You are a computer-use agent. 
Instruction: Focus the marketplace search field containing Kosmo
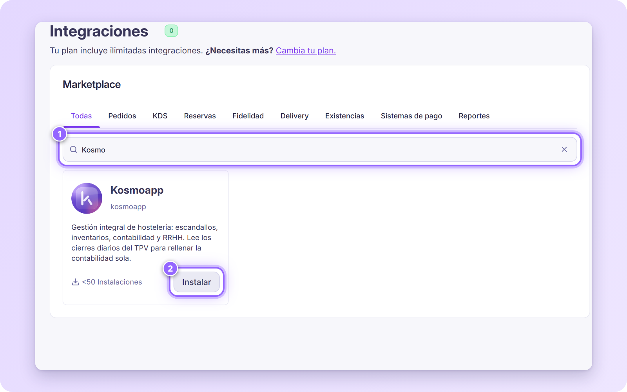click(320, 149)
